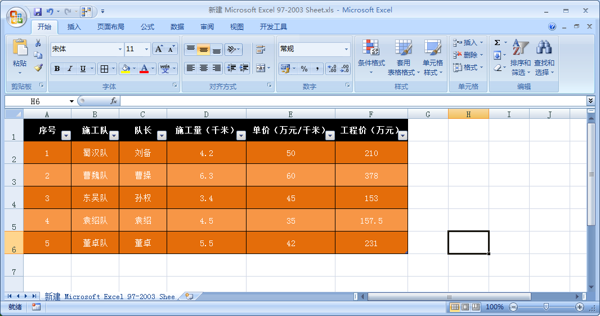Click the 条件格式 button

tap(371, 57)
